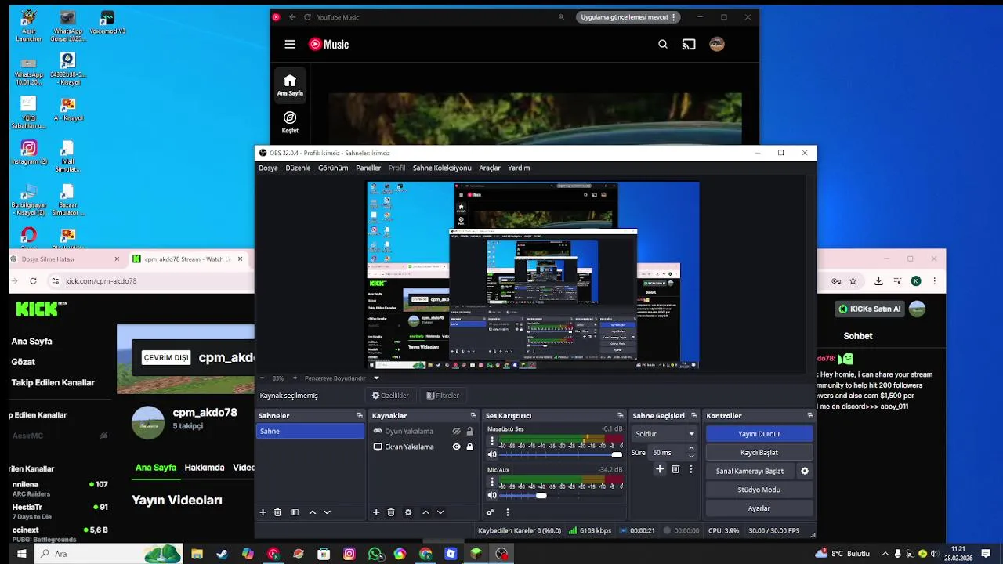Toggle the lock on the Ekran Yakalama source
This screenshot has height=564, width=1003.
[469, 446]
